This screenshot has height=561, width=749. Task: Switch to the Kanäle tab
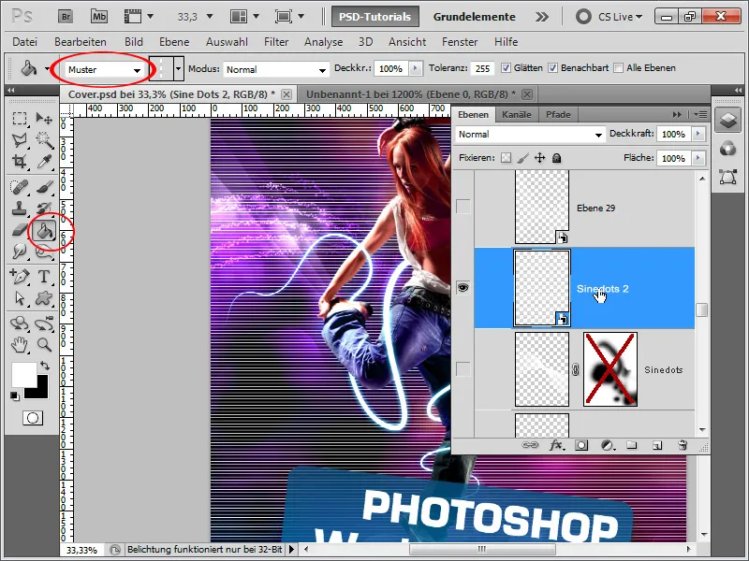[x=517, y=114]
